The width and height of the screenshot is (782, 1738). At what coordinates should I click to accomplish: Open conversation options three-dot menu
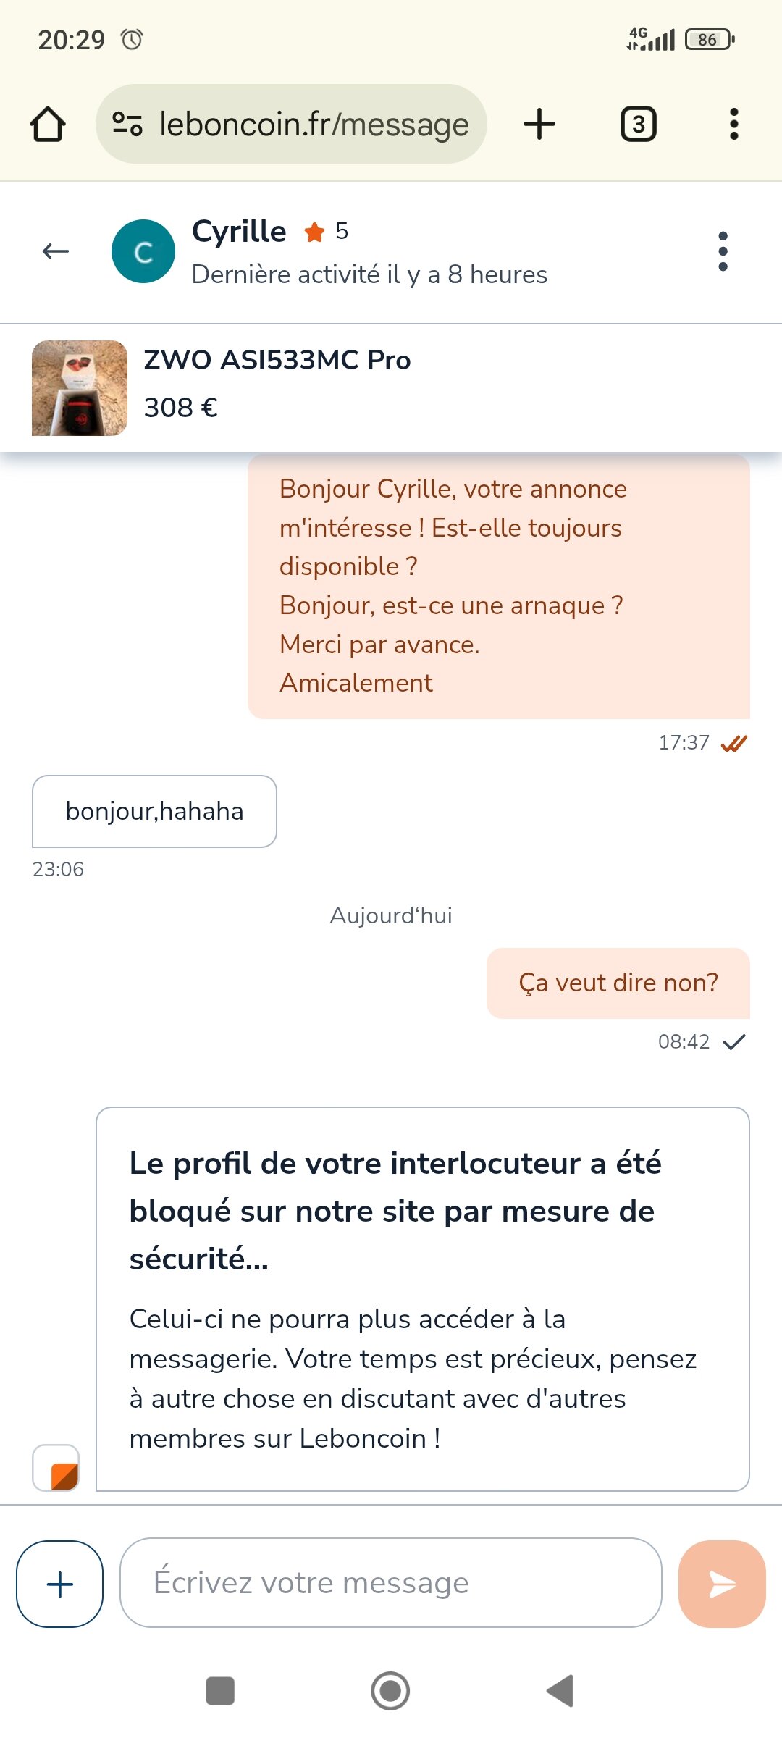723,251
